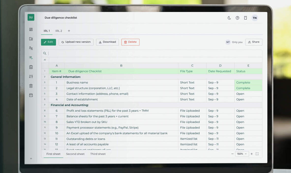Open the Second sheet tab
The image size is (291, 173).
[75, 154]
